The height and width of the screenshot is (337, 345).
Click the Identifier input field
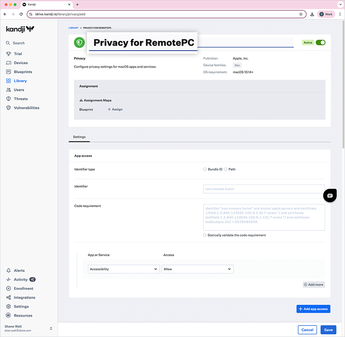[264, 189]
